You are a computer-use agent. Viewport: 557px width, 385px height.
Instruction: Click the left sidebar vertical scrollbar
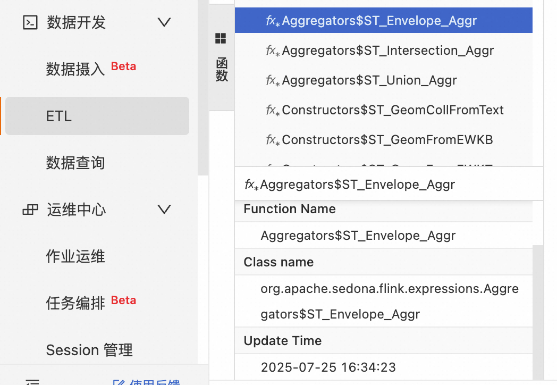click(x=203, y=87)
